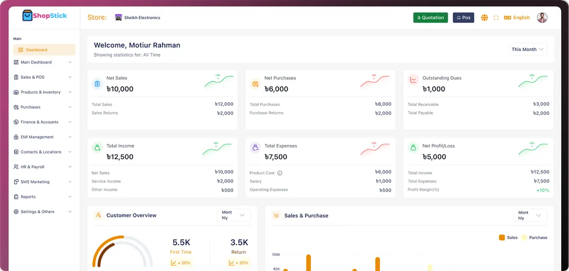The width and height of the screenshot is (569, 271).
Task: Open the Pos button
Action: [x=463, y=18]
